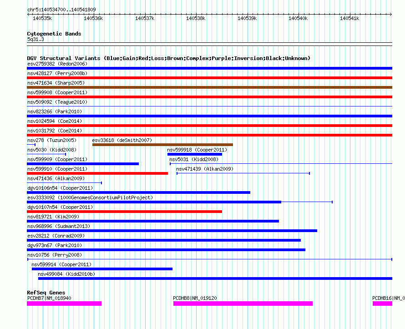Select the nsv599918 (Cooper2011) blue bar
Image resolution: width=405 pixels, height=329 pixels.
[x=195, y=154]
